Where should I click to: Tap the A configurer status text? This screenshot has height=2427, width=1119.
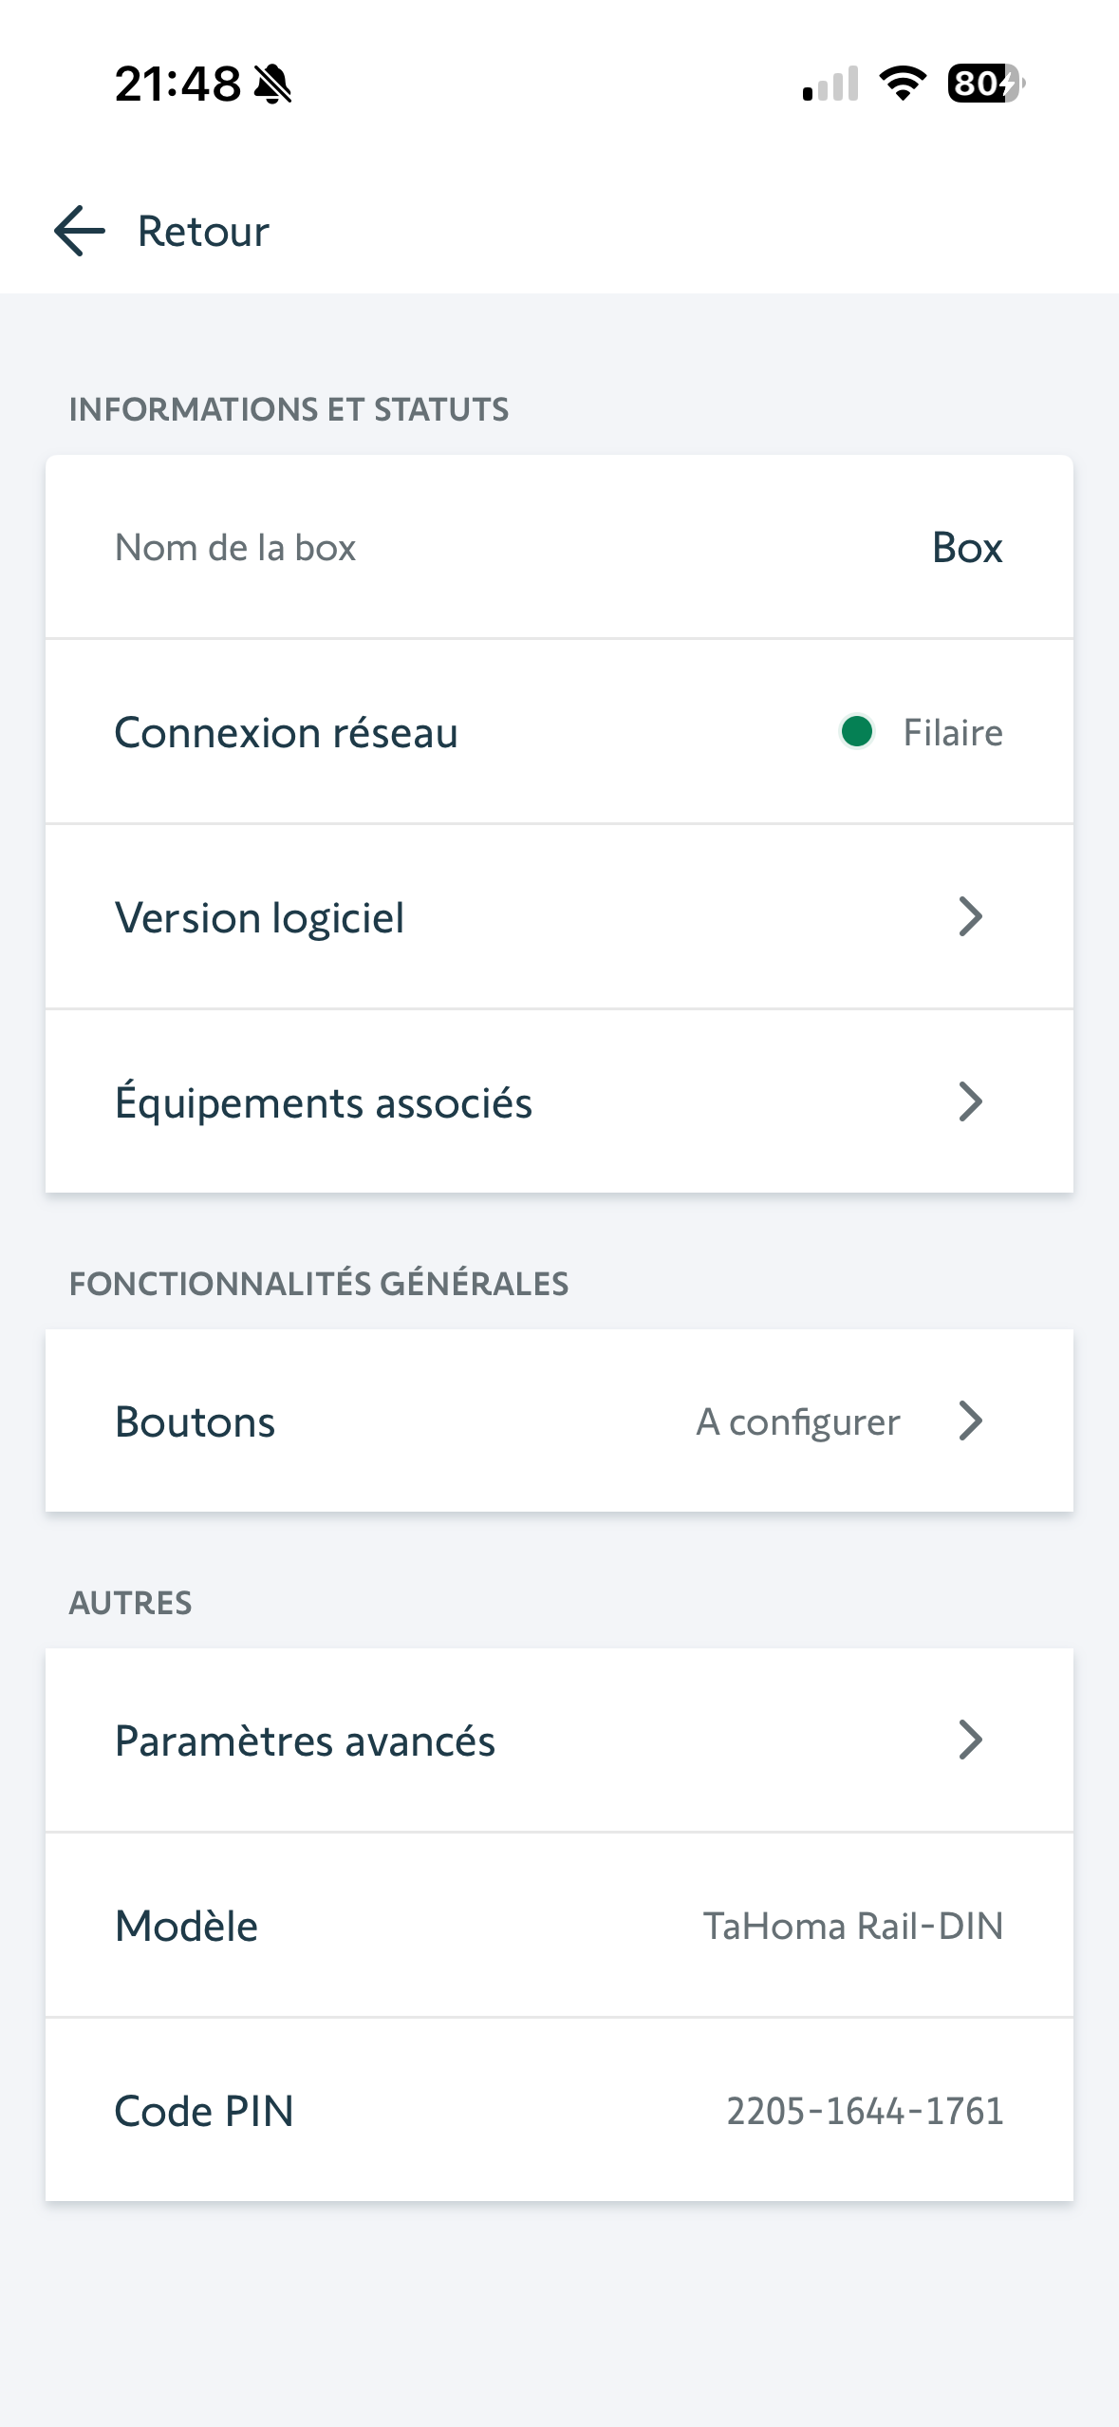(x=797, y=1422)
